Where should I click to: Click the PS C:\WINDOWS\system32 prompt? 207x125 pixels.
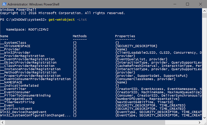pyautogui.click(x=23, y=20)
